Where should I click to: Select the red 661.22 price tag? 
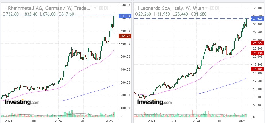[125, 36]
